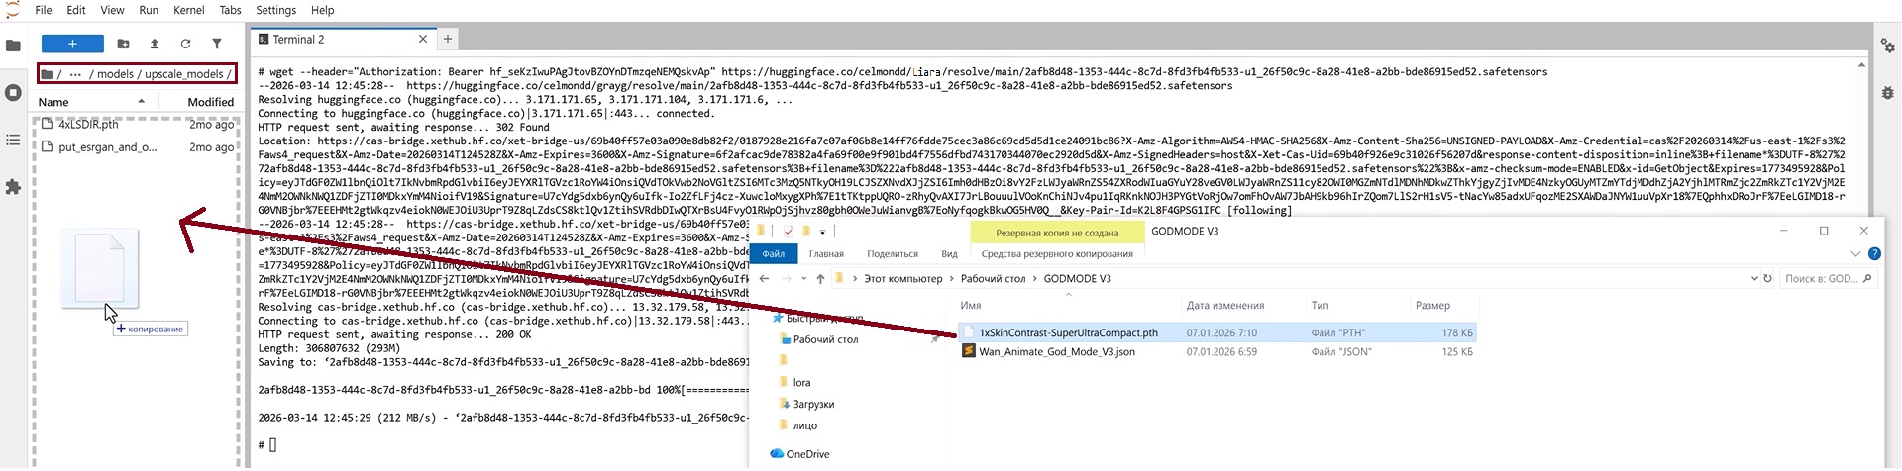This screenshot has width=1902, height=471.
Task: Expand address bar history dropdown
Action: tap(1754, 279)
